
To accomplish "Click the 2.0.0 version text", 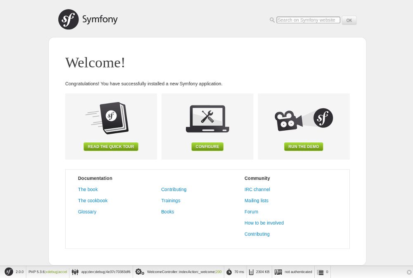I will click(x=19, y=272).
